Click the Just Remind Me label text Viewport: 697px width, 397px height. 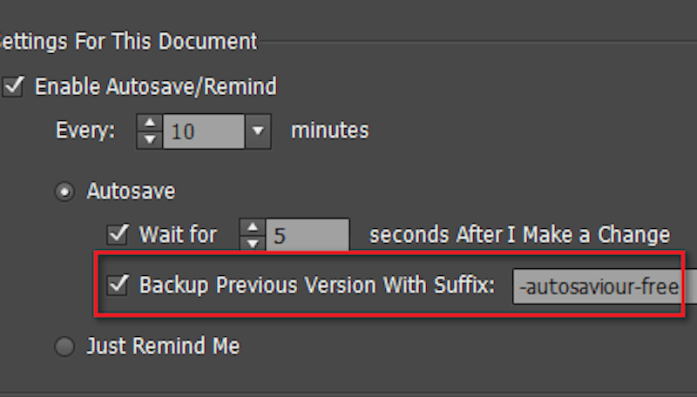[x=163, y=347]
